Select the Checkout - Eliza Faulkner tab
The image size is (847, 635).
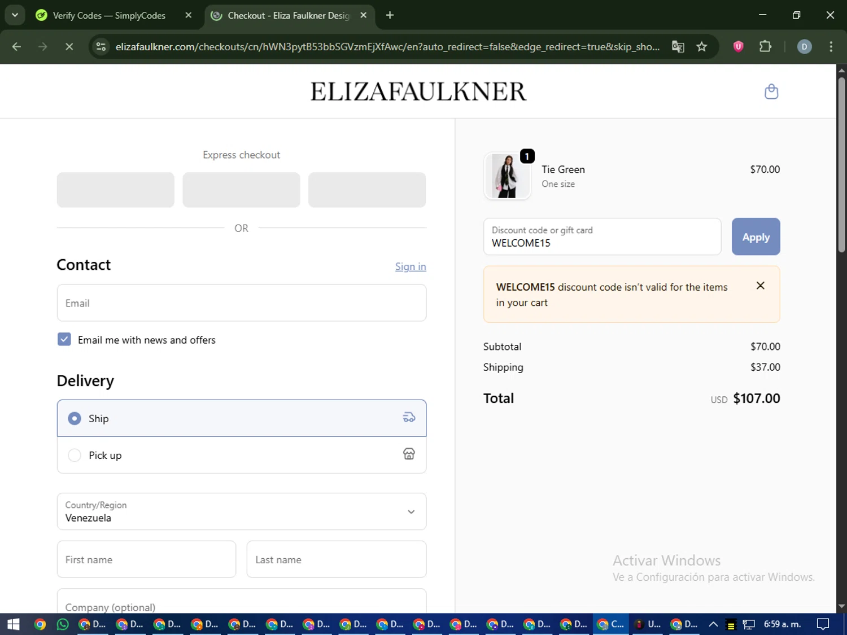pos(288,15)
